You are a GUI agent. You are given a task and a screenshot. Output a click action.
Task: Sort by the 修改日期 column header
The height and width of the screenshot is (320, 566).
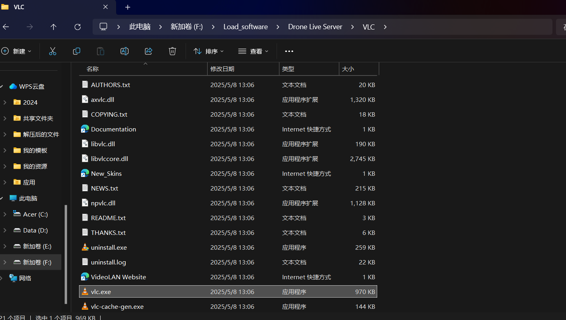[243, 69]
